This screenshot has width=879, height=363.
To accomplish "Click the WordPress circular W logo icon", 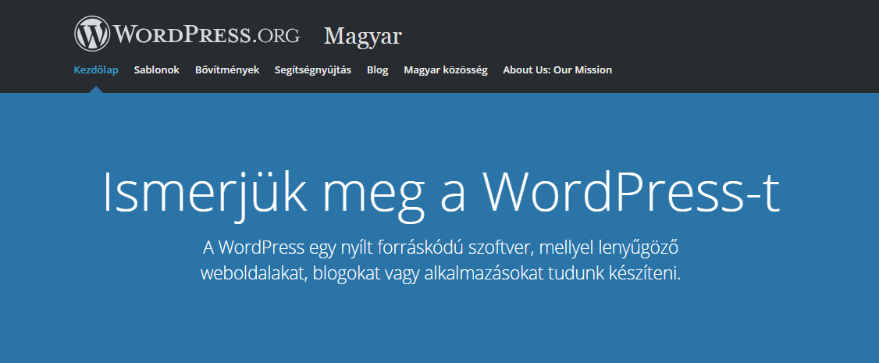I will coord(92,34).
